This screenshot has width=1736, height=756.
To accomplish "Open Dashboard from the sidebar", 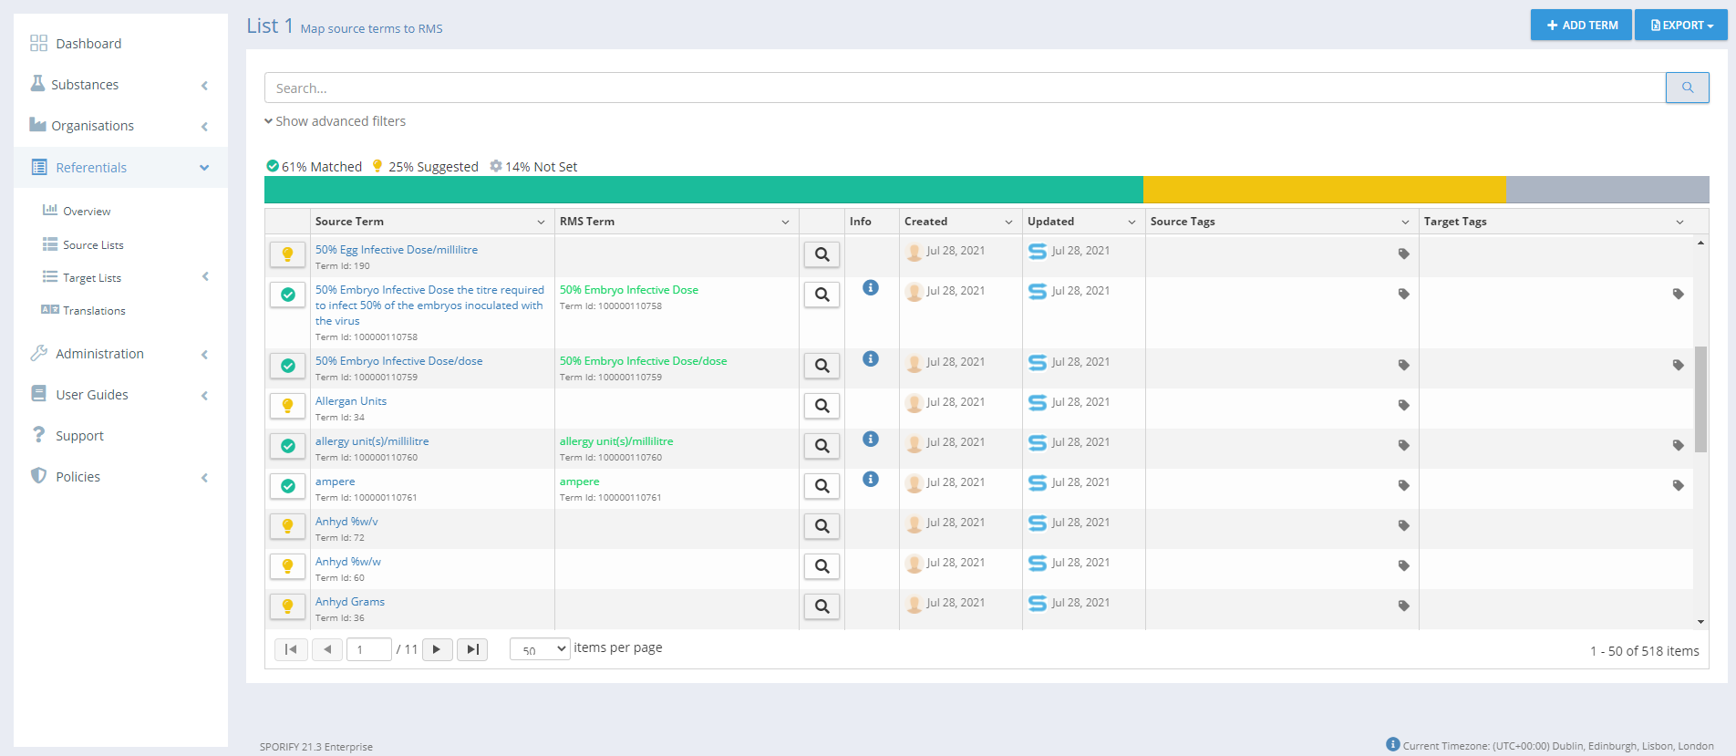I will pos(88,44).
